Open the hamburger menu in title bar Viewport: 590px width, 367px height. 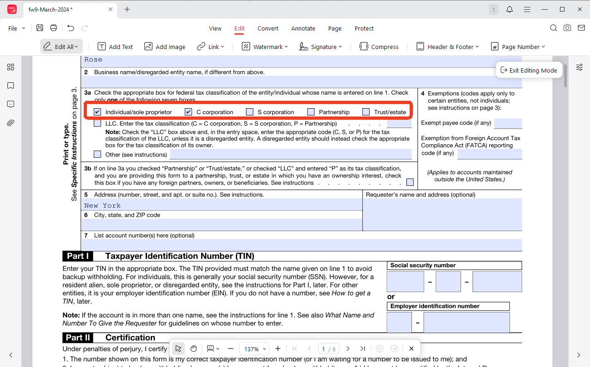click(527, 9)
